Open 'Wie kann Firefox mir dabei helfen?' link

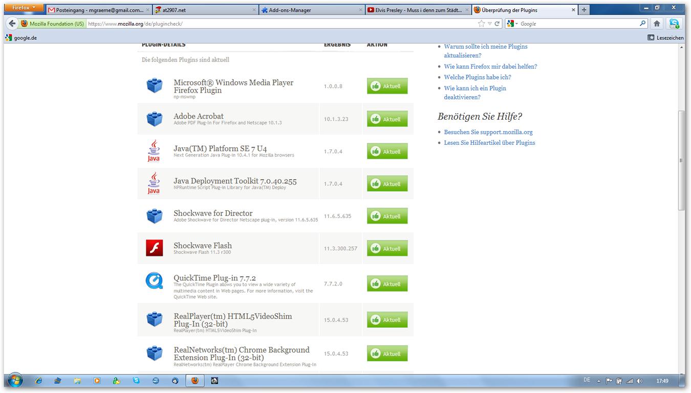click(x=490, y=67)
